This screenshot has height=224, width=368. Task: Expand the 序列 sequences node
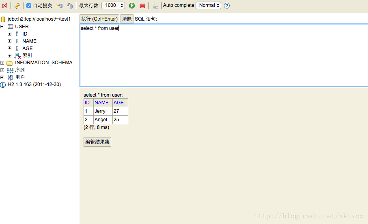point(2,70)
